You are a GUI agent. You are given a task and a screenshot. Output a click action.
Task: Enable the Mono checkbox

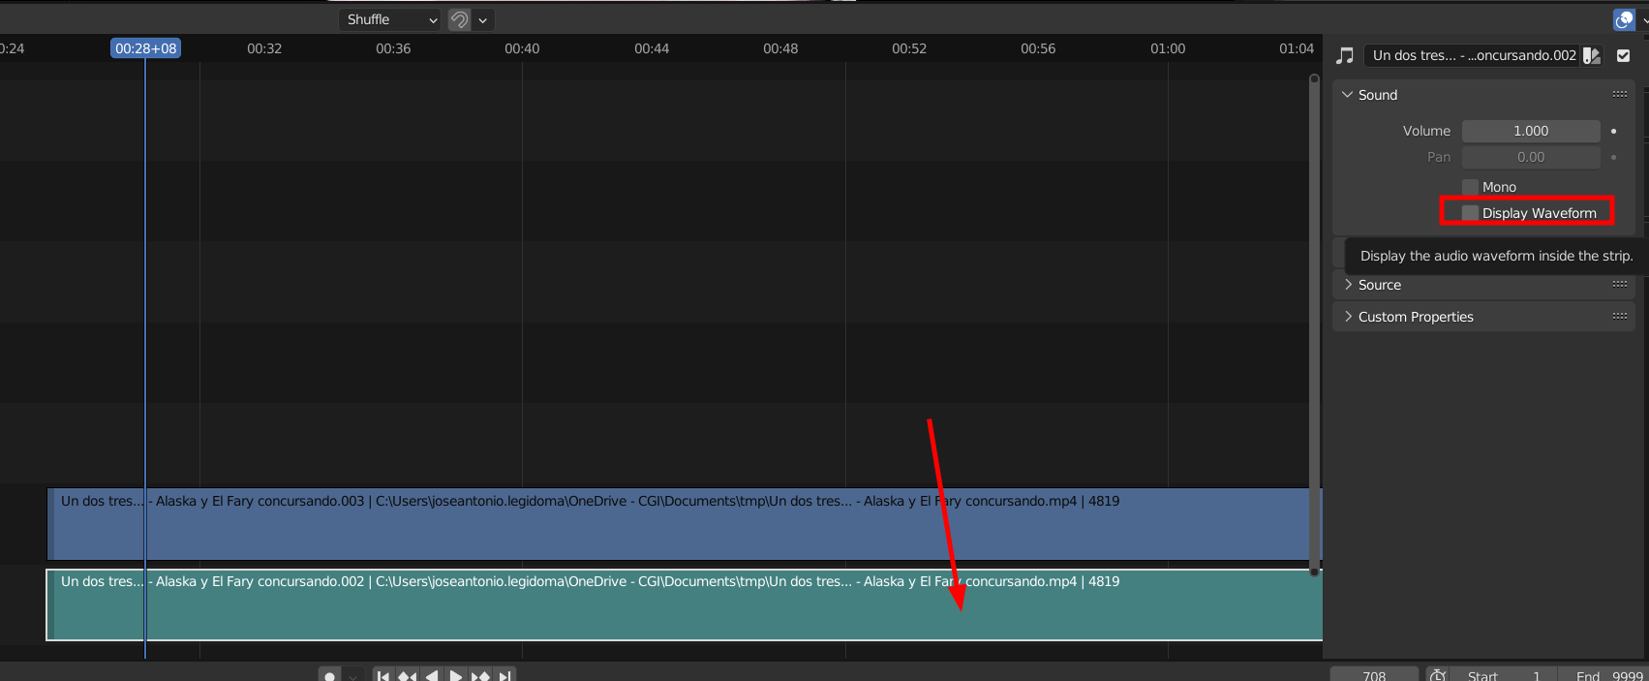[x=1470, y=187]
